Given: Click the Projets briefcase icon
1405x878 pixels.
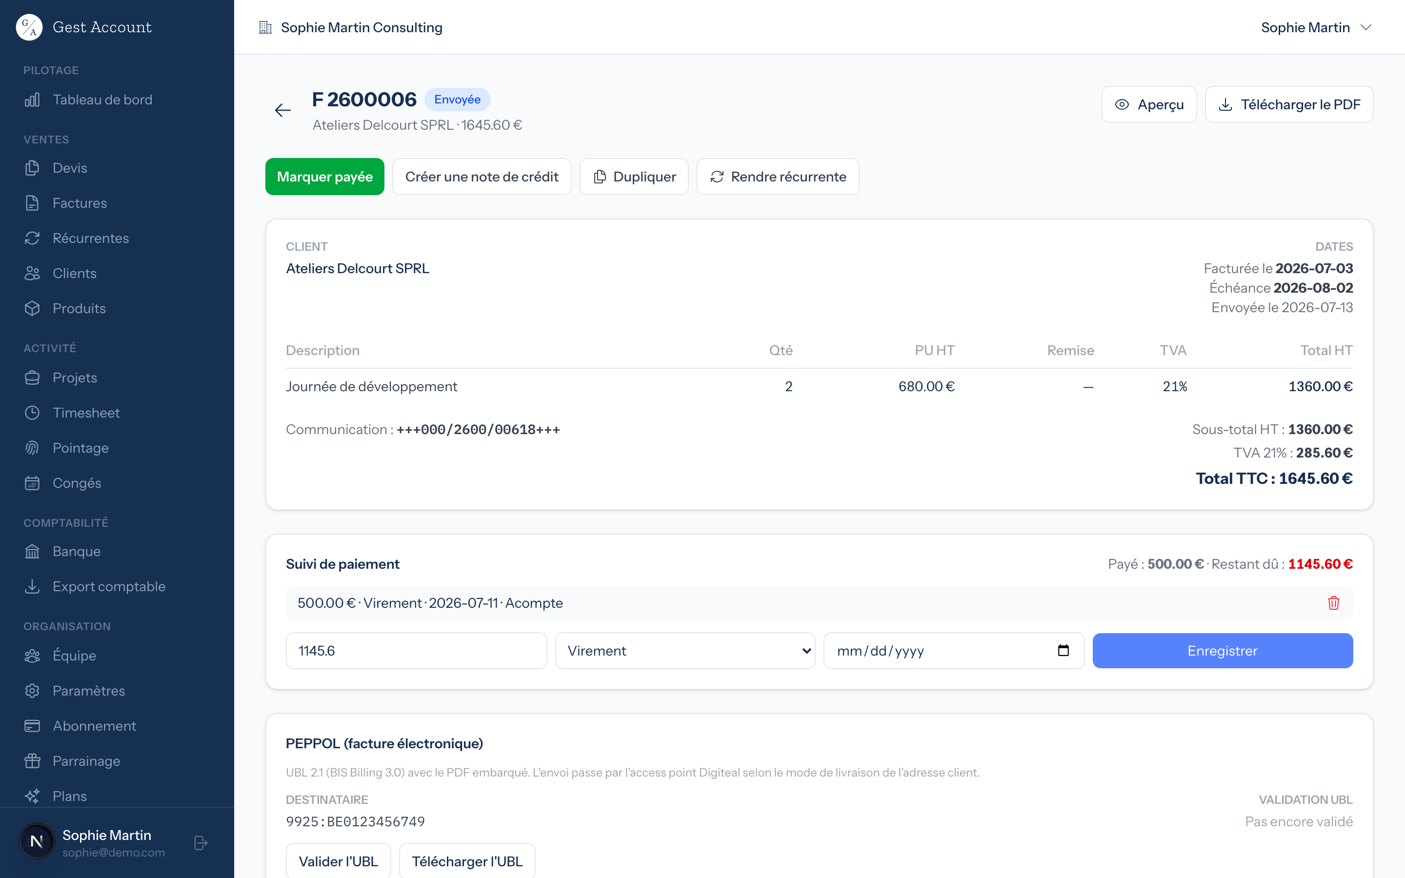Looking at the screenshot, I should coord(33,378).
